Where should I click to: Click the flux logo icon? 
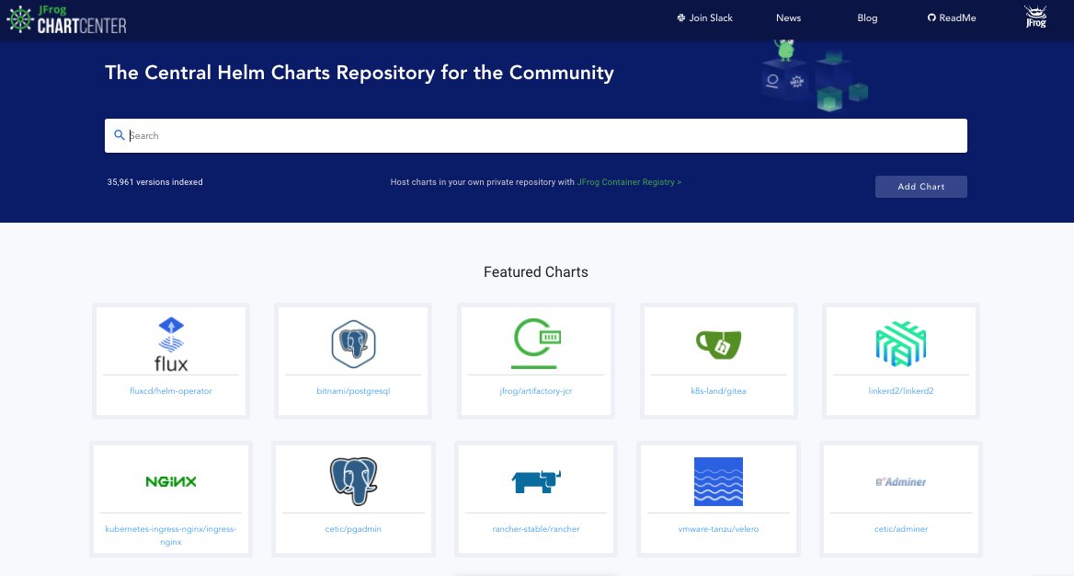pyautogui.click(x=171, y=344)
